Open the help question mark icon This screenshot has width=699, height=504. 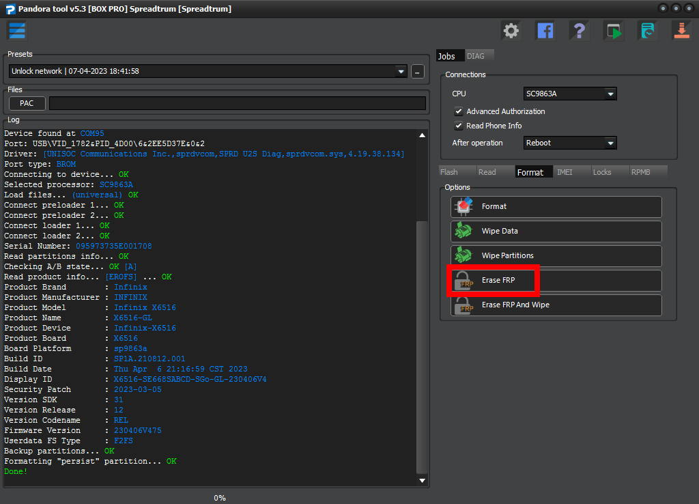[x=579, y=31]
